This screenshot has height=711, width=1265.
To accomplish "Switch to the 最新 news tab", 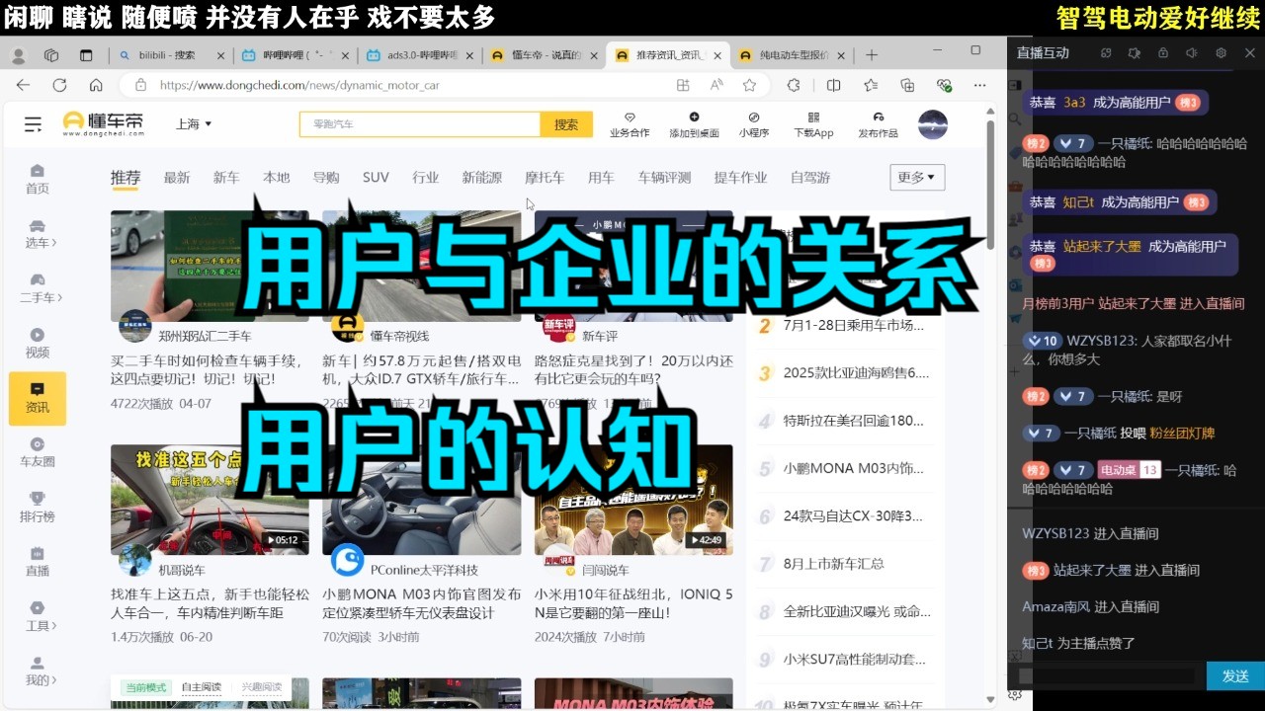I will pyautogui.click(x=177, y=178).
